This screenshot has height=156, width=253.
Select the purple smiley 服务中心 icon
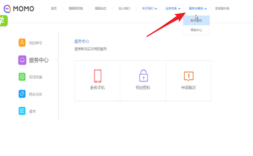pyautogui.click(x=22, y=60)
